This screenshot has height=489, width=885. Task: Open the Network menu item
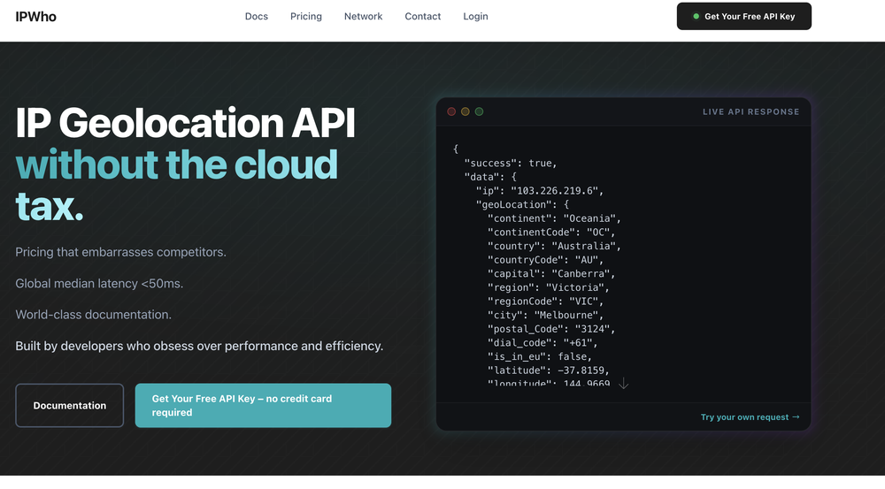coord(364,16)
